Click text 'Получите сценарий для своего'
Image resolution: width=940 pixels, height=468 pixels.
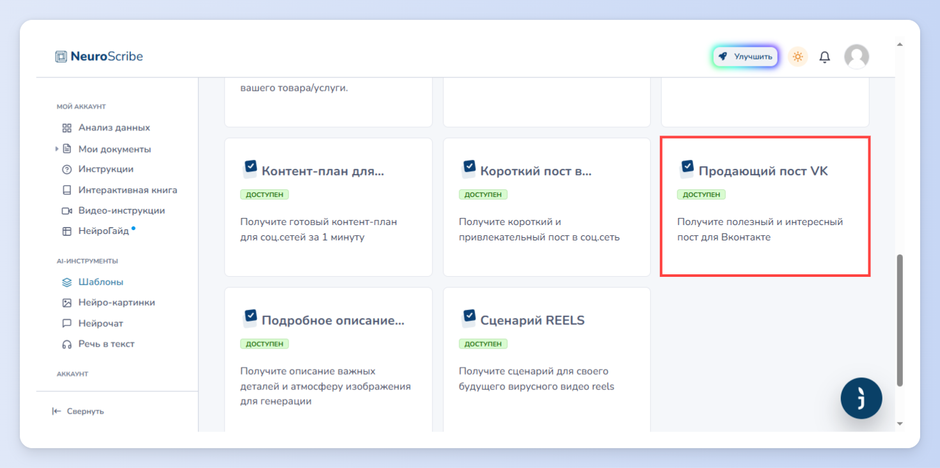pyautogui.click(x=533, y=371)
